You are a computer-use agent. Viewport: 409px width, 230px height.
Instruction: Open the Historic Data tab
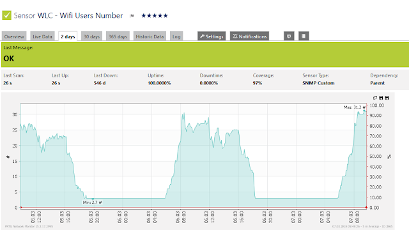point(150,36)
